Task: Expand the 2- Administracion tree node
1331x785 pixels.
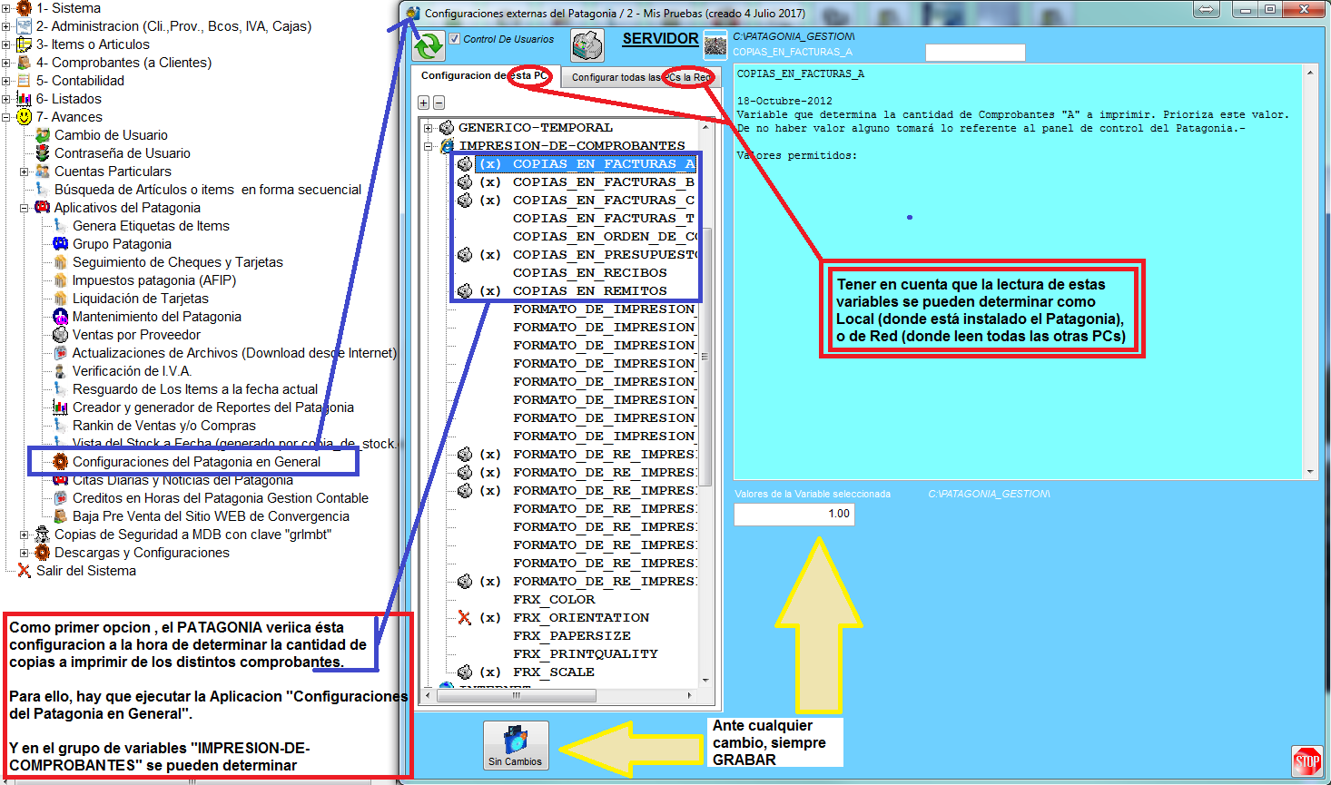Action: 6,26
